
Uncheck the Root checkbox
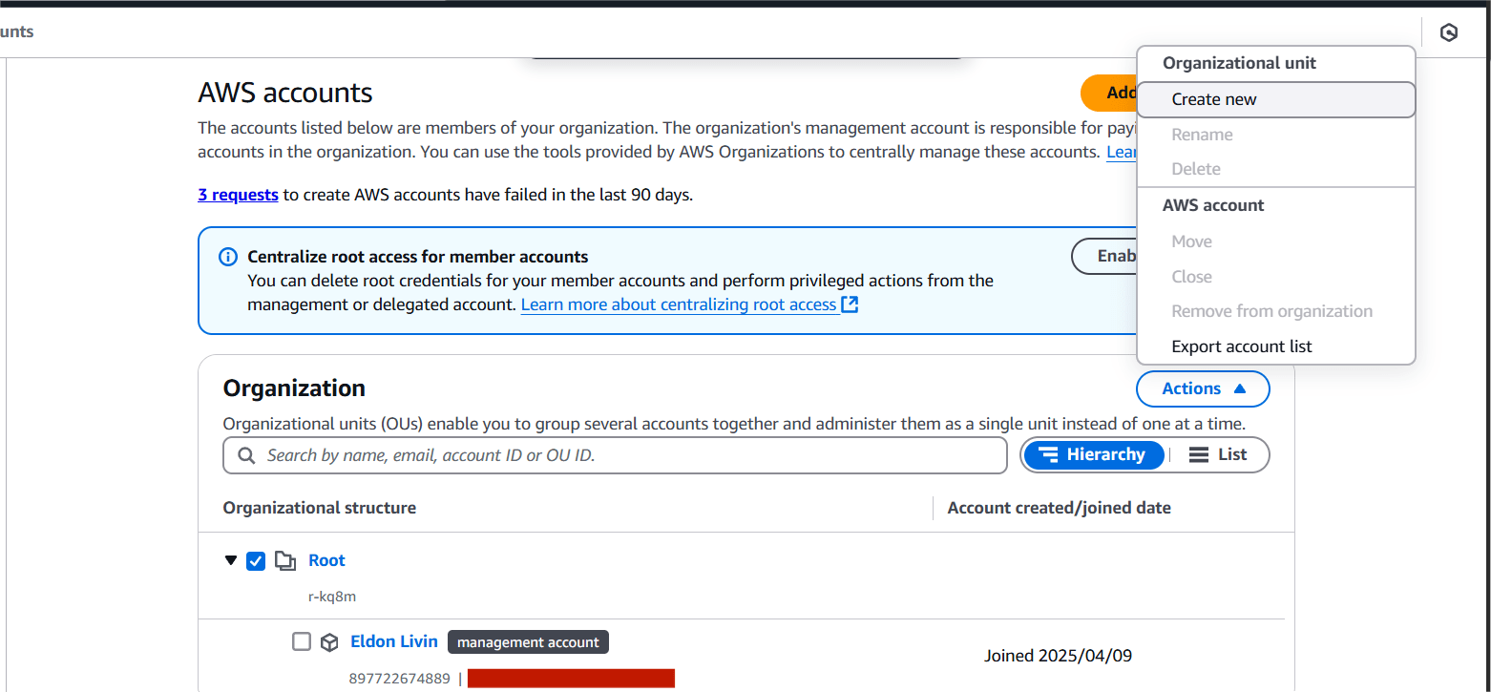click(256, 560)
